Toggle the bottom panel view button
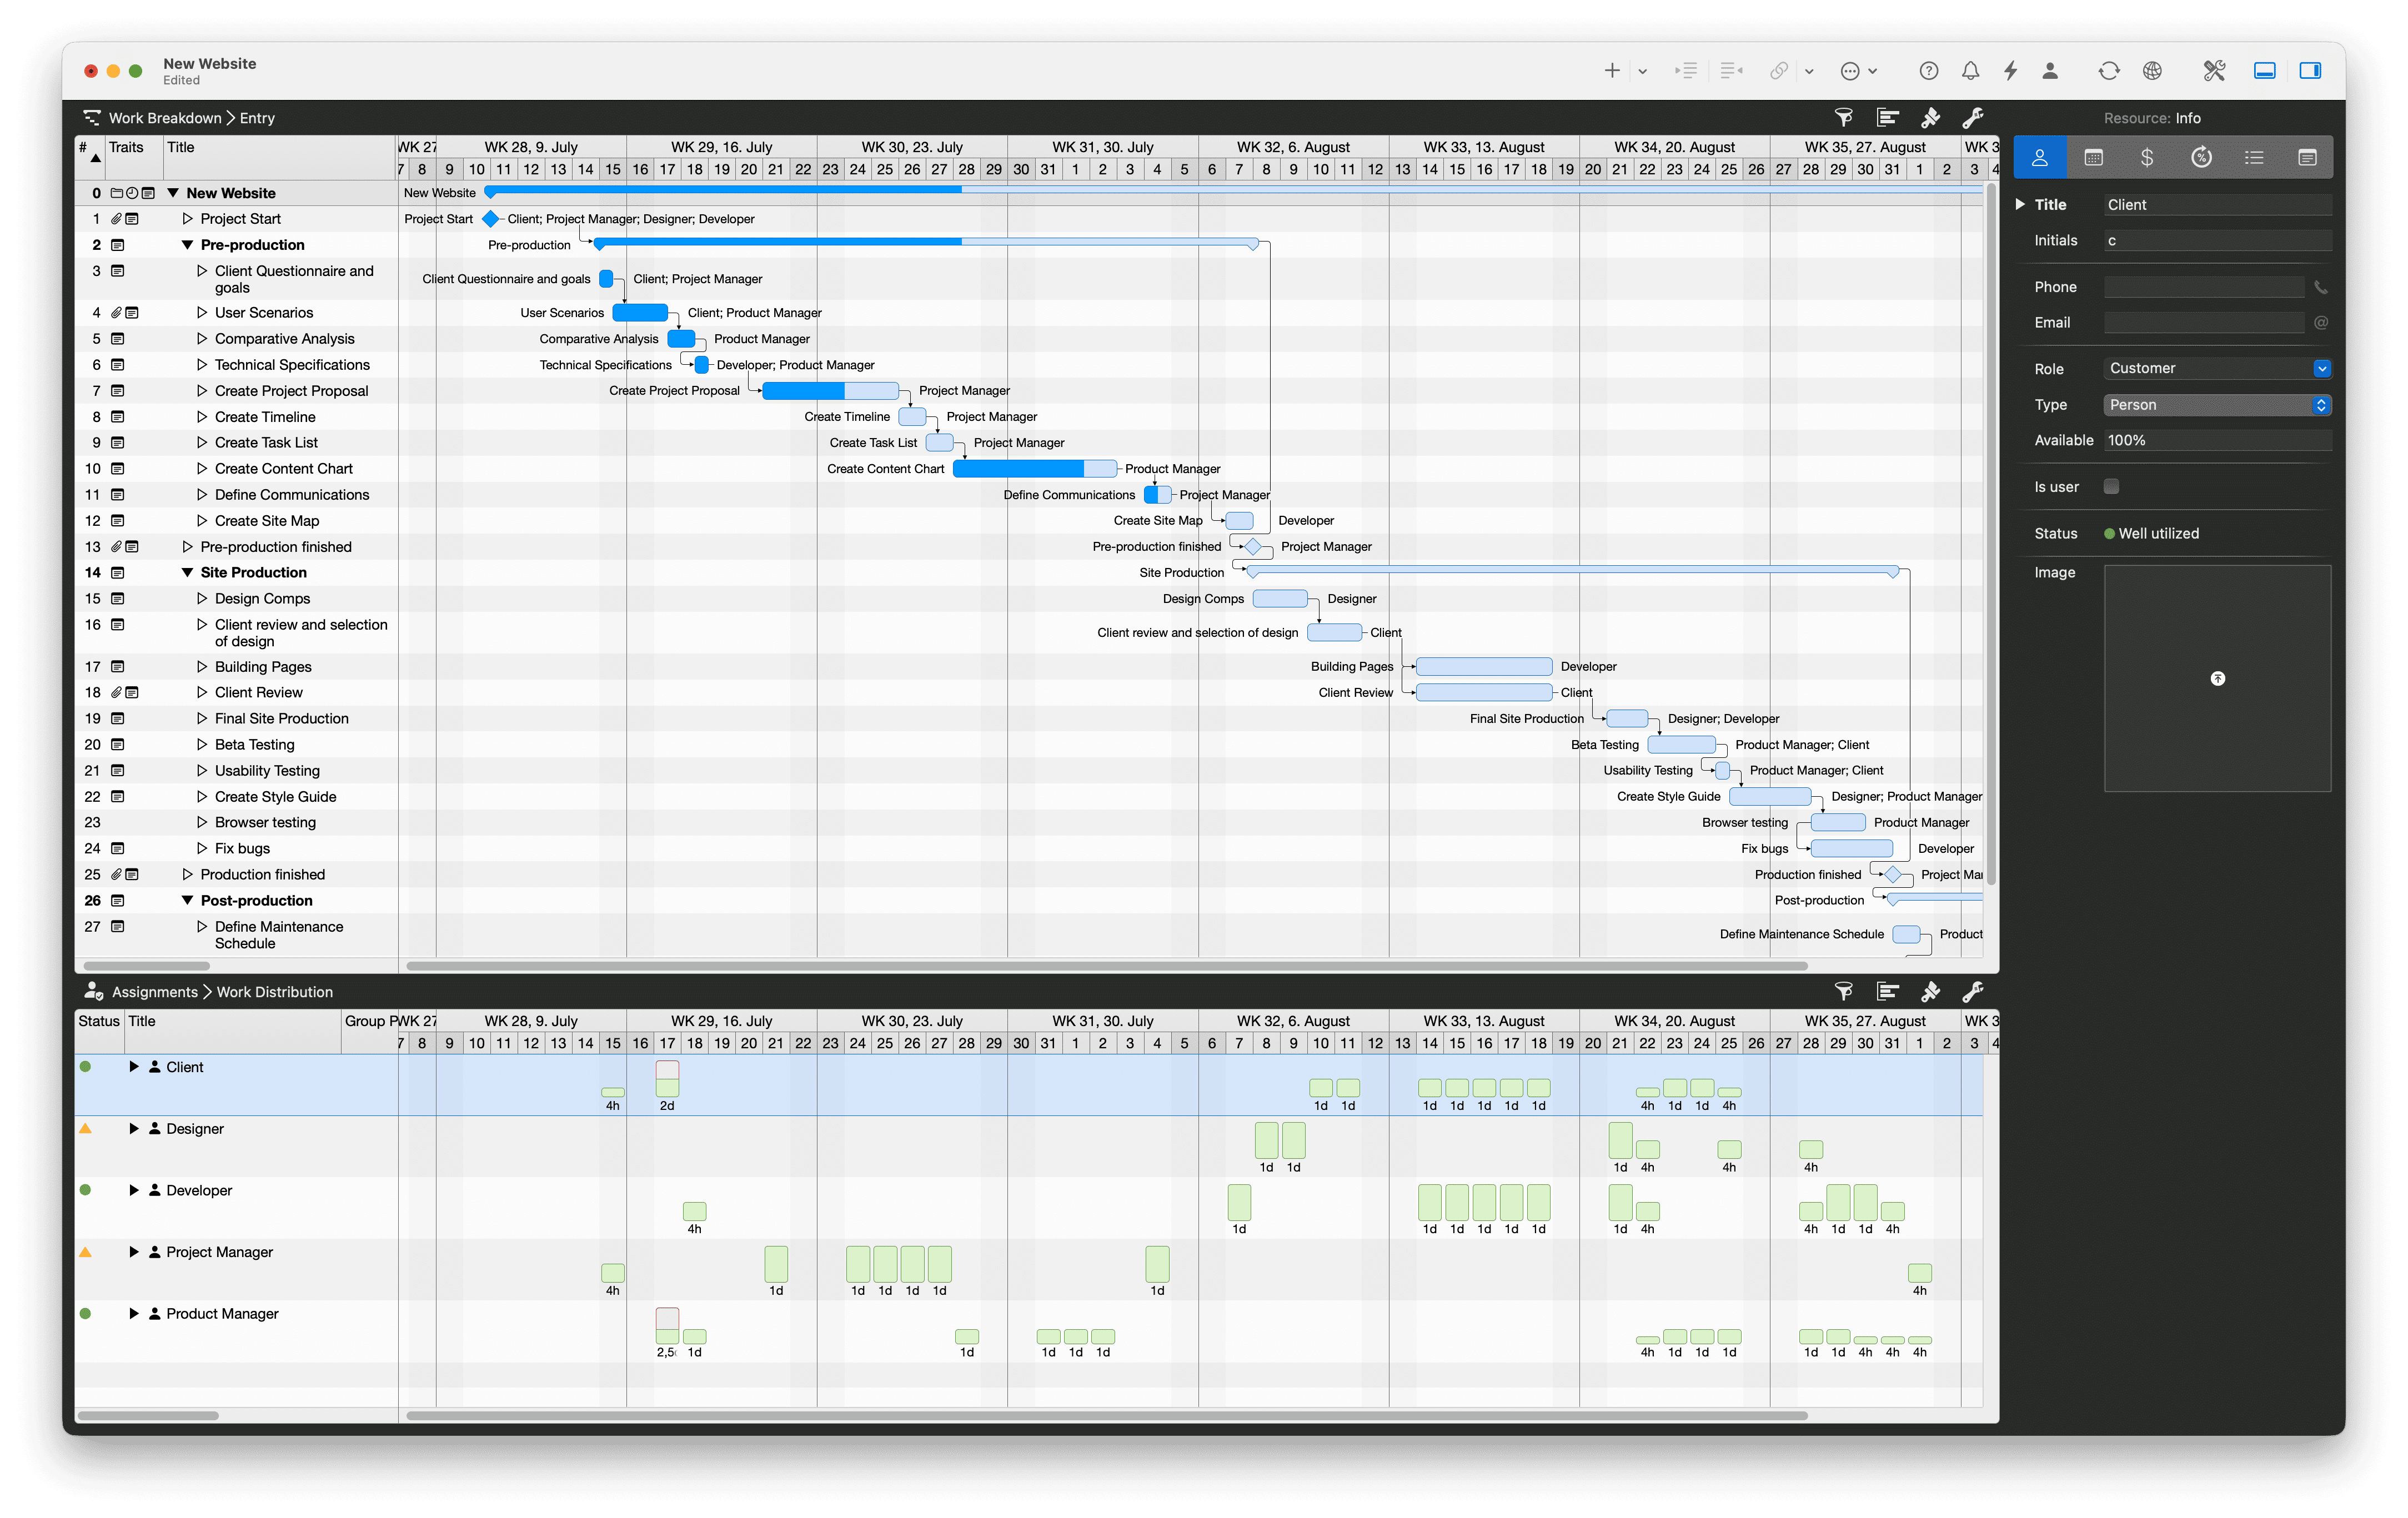 (x=2264, y=71)
